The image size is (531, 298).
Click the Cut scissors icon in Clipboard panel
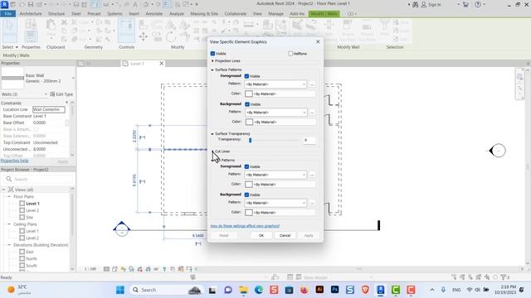pos(64,22)
